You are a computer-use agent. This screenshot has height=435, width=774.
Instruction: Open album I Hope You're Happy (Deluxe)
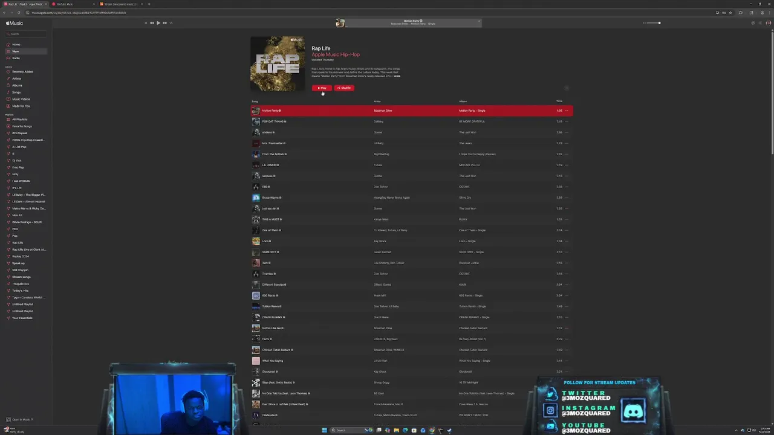pyautogui.click(x=477, y=154)
